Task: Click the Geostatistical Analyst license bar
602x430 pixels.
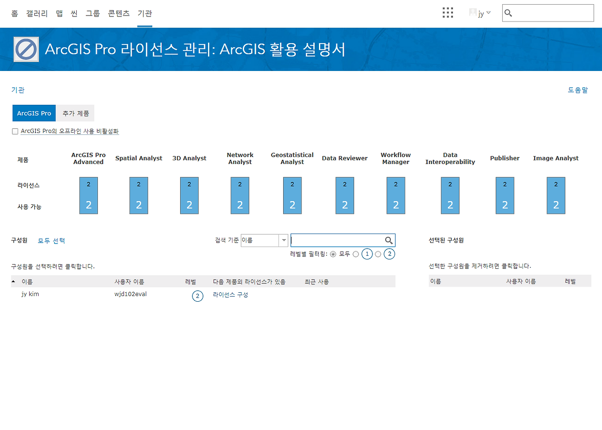Action: click(x=292, y=195)
